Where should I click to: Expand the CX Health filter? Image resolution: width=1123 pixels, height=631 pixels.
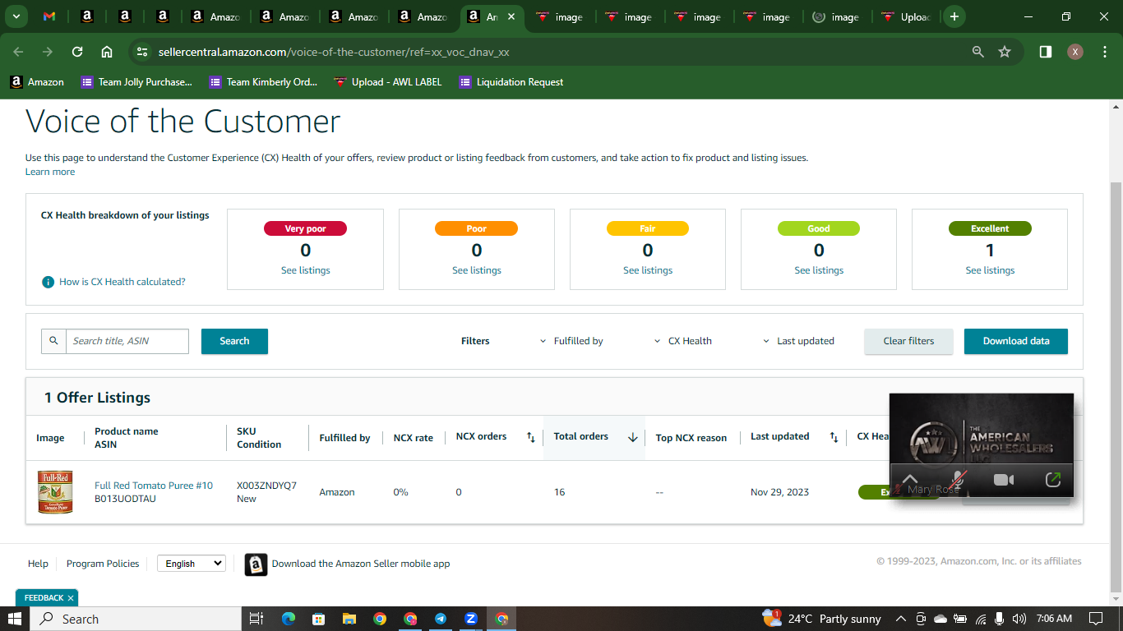coord(683,341)
